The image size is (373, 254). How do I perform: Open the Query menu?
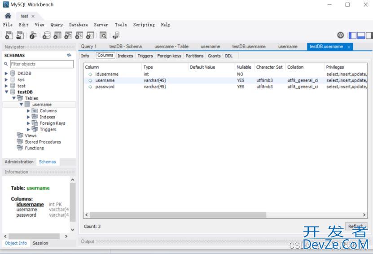57,25
